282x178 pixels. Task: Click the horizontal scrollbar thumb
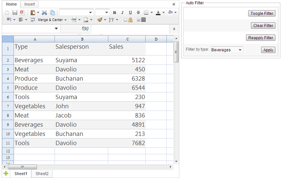23,167
